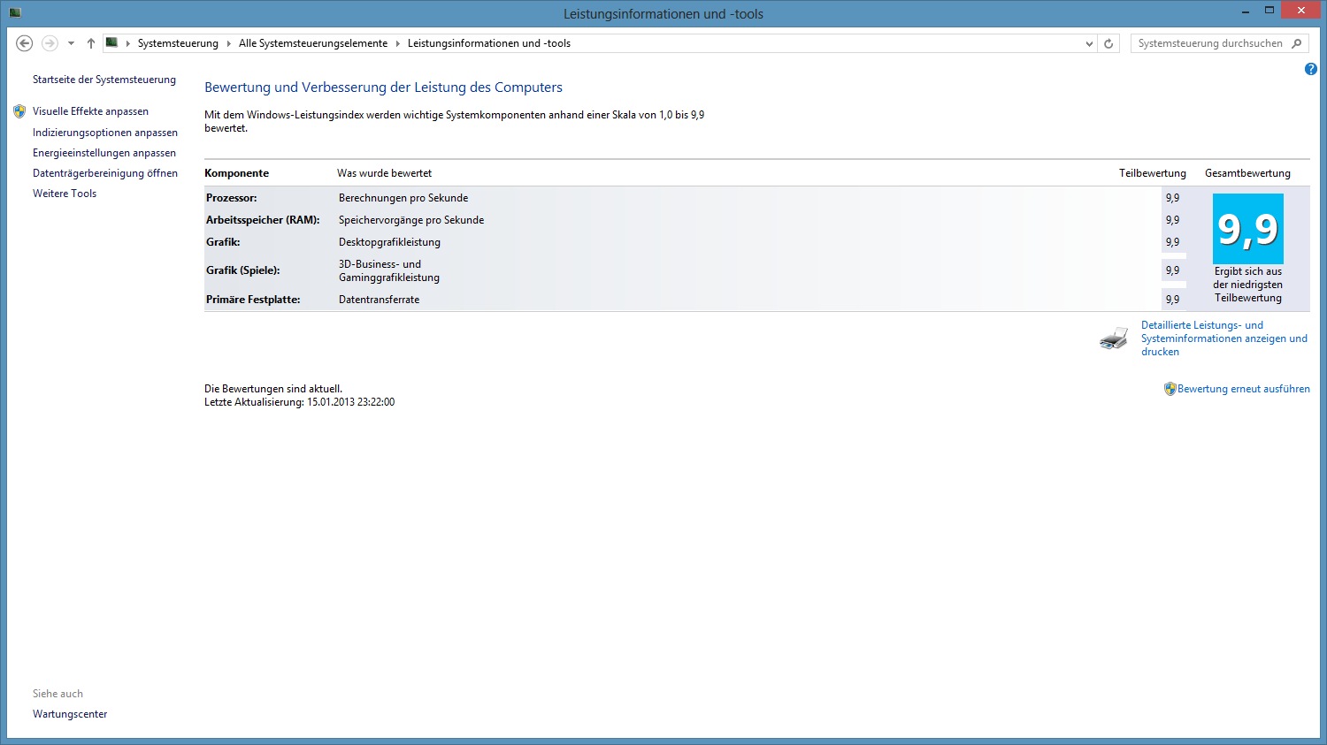The width and height of the screenshot is (1327, 745).
Task: Expand the arrow after Alle Systemsteuerungselemente
Action: point(397,43)
